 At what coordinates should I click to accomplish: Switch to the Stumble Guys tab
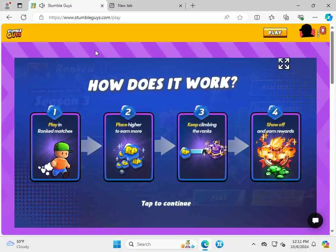68,6
